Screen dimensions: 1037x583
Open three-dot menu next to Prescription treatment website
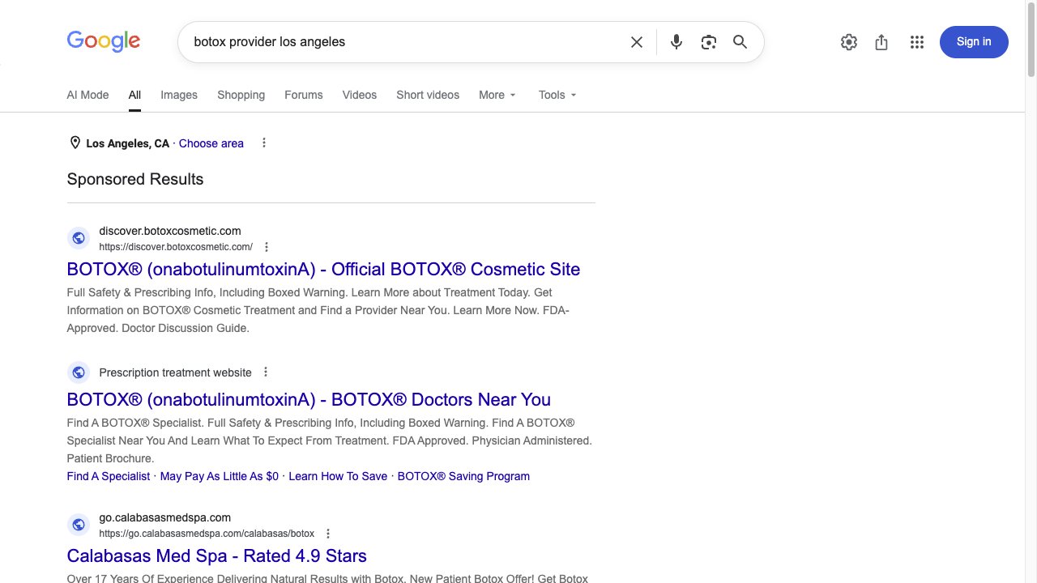266,372
